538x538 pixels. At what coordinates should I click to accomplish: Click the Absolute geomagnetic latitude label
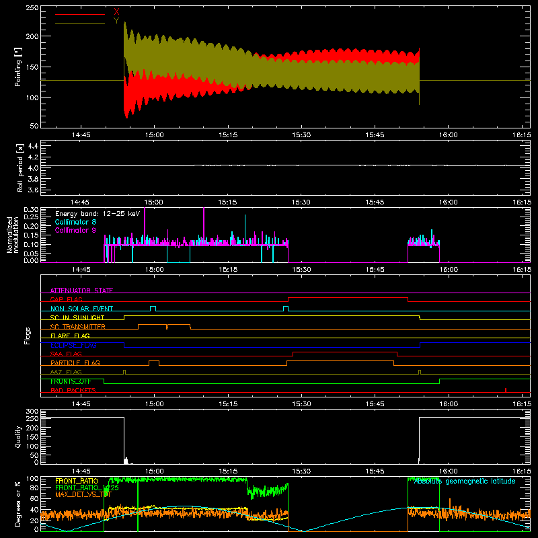pyautogui.click(x=465, y=482)
